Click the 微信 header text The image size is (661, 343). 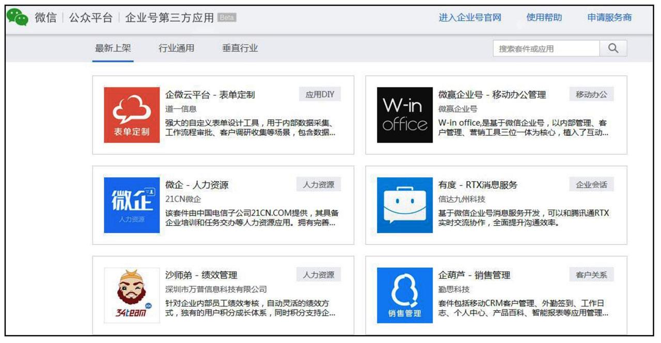click(45, 18)
